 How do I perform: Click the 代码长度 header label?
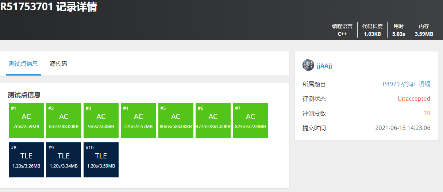(372, 26)
